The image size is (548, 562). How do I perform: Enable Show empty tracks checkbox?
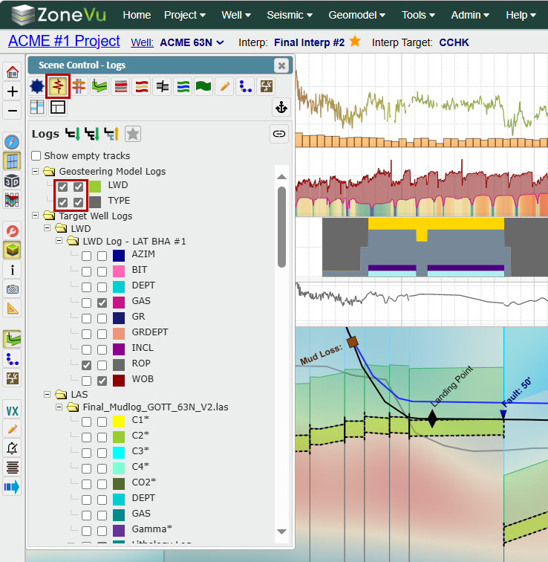(36, 155)
